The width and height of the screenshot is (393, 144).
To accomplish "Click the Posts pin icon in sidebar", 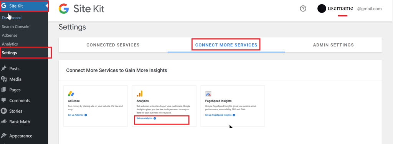I will 4,69.
